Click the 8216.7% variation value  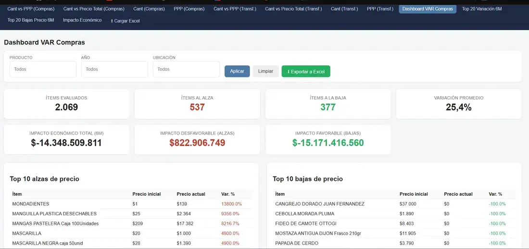[230, 224]
